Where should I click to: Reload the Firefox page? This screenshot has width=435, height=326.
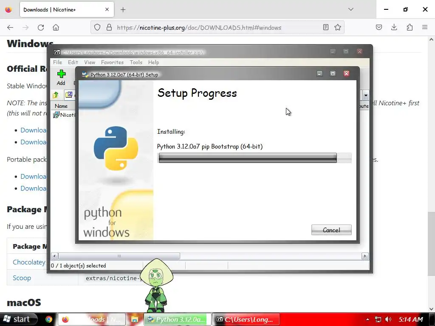(x=41, y=28)
